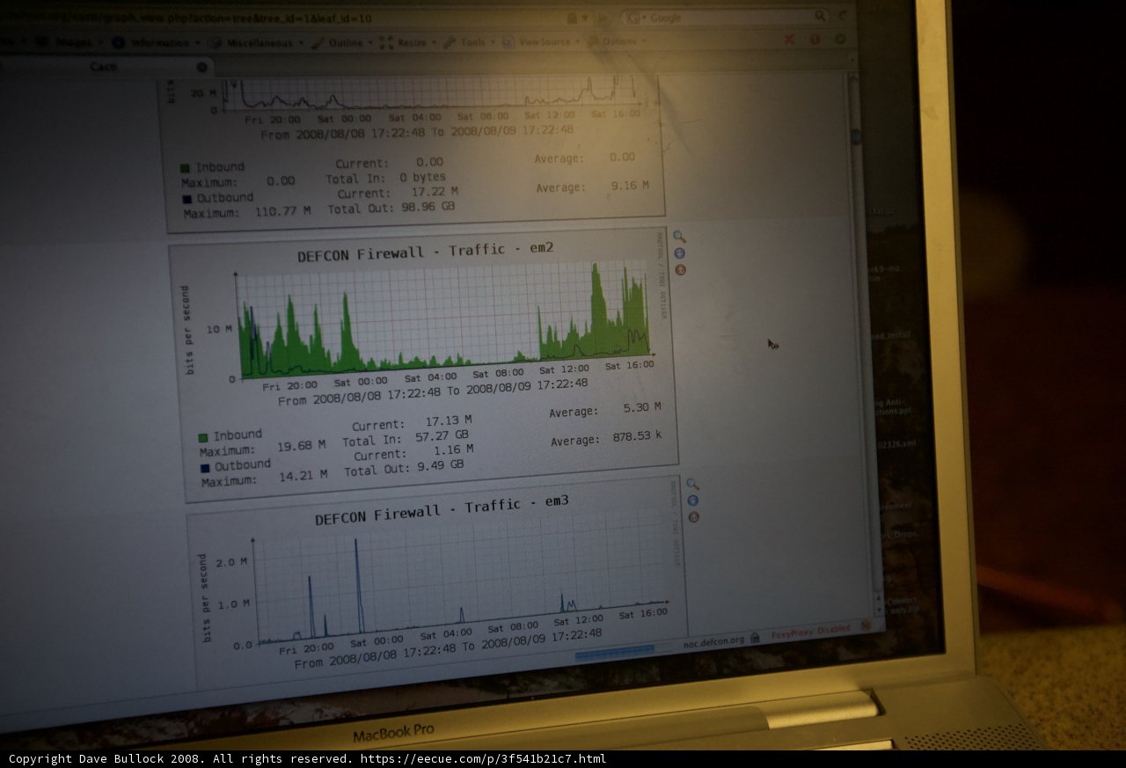Click the em3 traffic graph image
This screenshot has height=768, width=1126.
click(437, 582)
